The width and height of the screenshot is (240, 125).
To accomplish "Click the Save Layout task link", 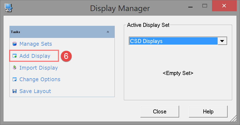I will (x=35, y=91).
